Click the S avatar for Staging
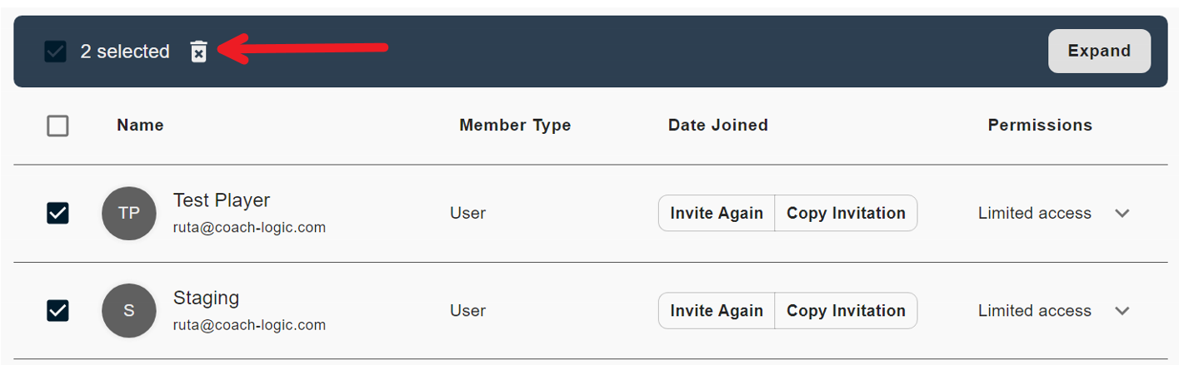The image size is (1179, 370). tap(129, 311)
